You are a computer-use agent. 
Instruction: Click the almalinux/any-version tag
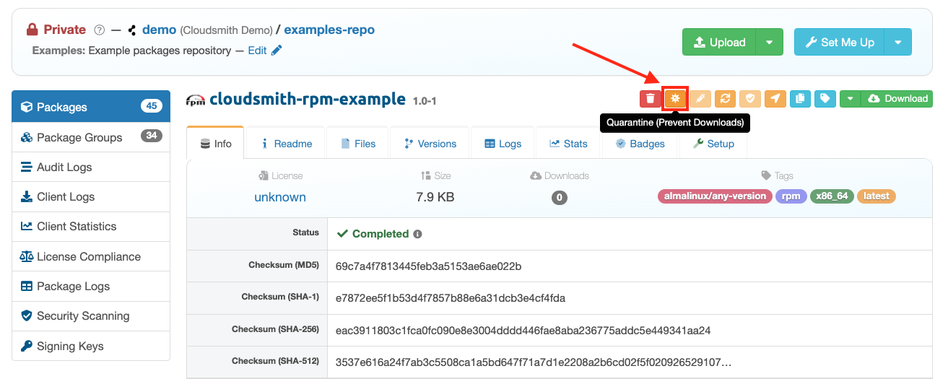click(715, 196)
